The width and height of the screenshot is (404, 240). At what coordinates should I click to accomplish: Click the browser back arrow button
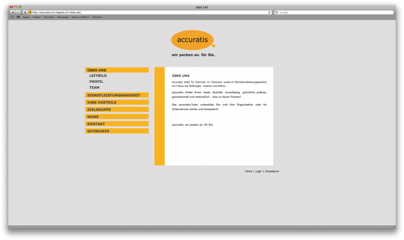[x=13, y=12]
